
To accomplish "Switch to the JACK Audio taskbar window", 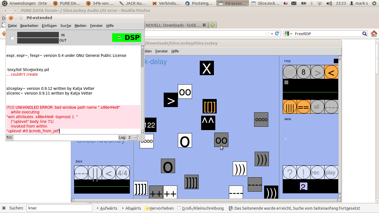I will click(133, 3).
